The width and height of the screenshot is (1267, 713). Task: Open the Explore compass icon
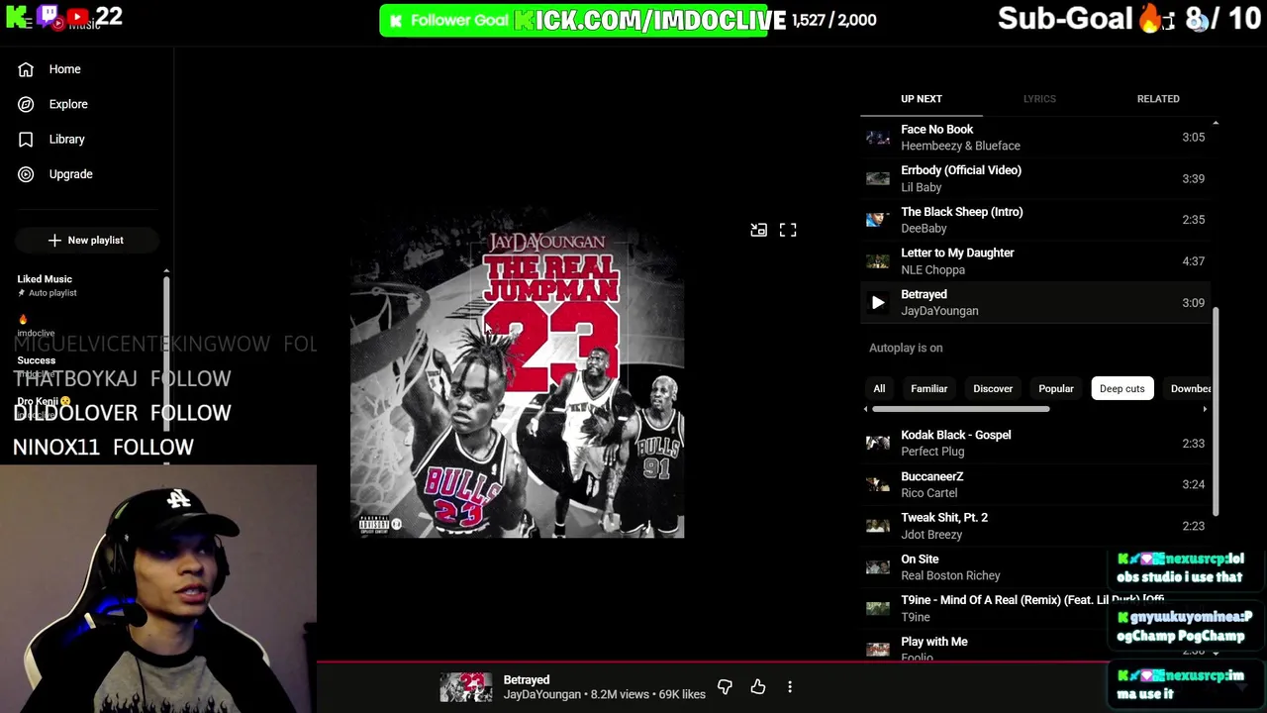pyautogui.click(x=26, y=104)
